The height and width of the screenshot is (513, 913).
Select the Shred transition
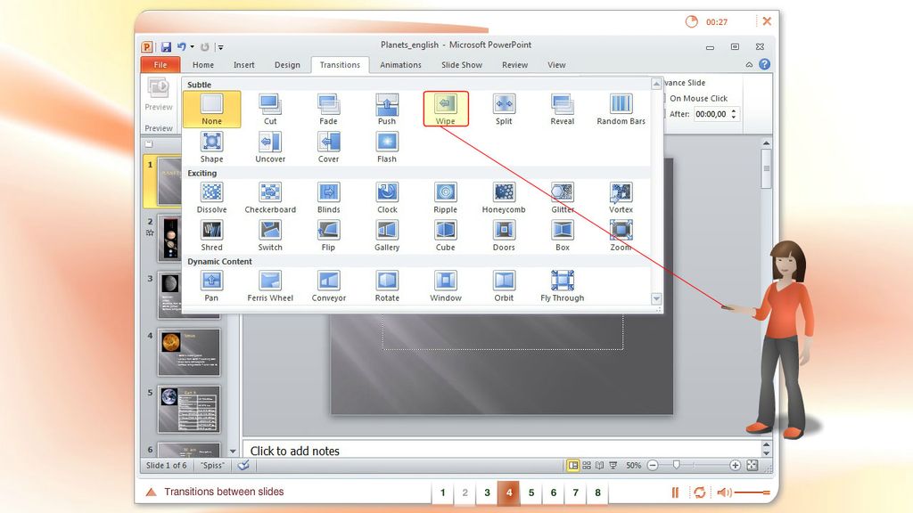coord(211,235)
